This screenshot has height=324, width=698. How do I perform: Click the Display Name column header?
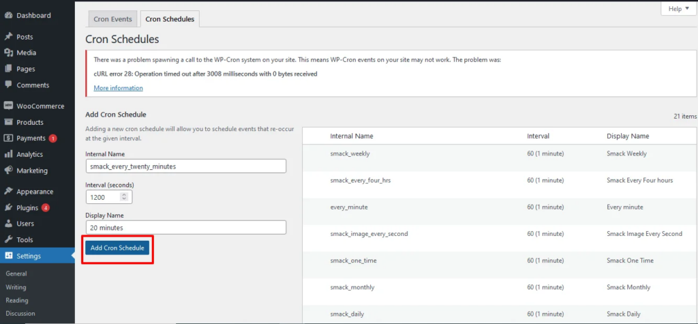click(628, 136)
